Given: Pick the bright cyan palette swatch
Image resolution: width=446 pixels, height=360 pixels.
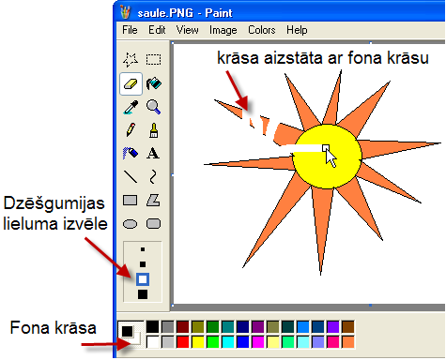Looking at the screenshot, I should click(228, 342).
